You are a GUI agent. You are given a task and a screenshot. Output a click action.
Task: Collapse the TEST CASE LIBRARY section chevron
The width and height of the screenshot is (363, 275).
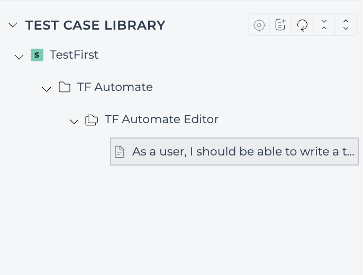pyautogui.click(x=13, y=25)
